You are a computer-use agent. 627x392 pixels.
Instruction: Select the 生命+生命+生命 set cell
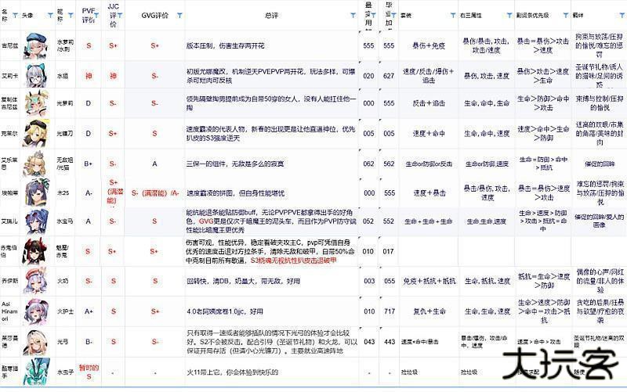tap(429, 221)
